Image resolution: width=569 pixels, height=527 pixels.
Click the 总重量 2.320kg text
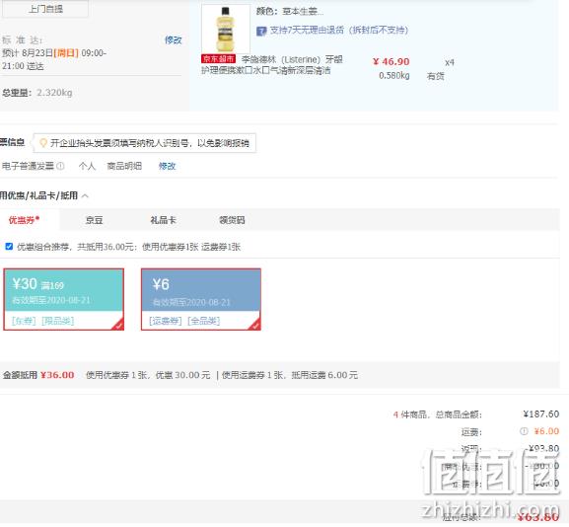(36, 93)
